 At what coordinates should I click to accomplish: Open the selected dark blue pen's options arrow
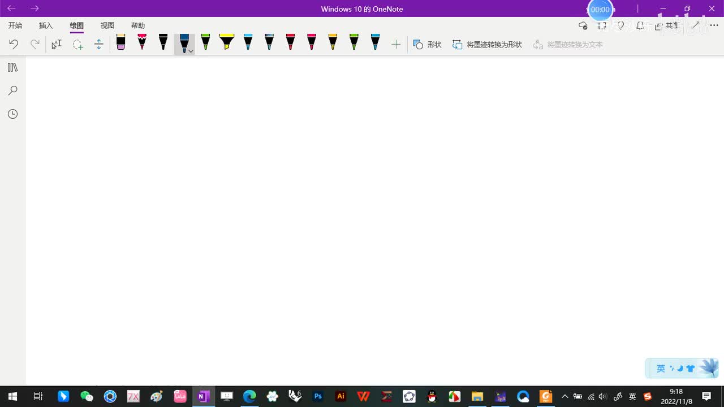(x=191, y=51)
